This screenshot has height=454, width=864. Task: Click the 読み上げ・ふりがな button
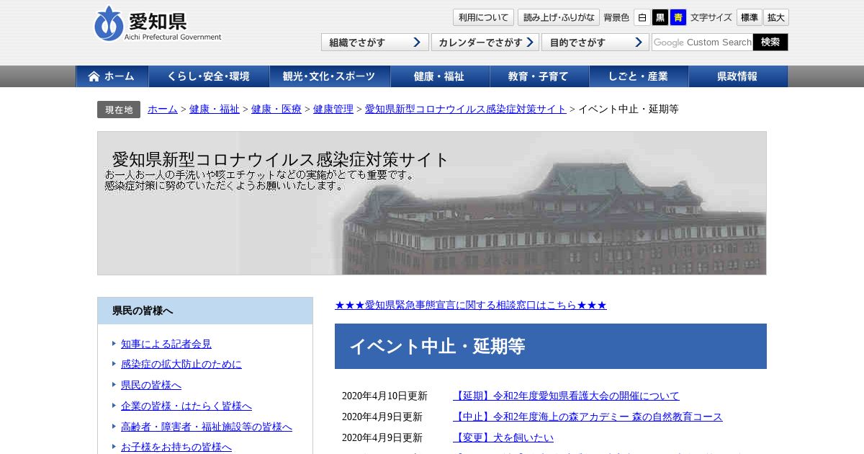559,18
